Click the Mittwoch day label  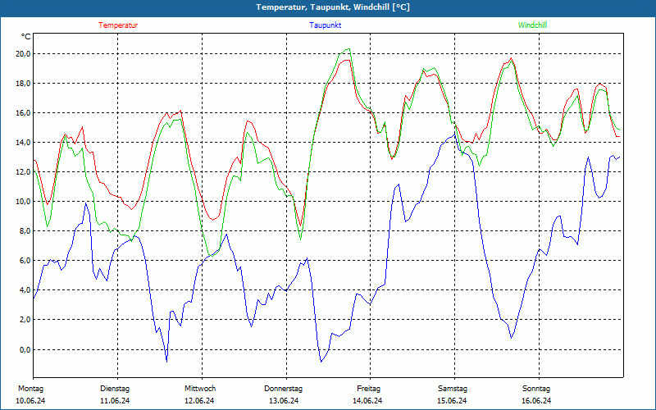200,389
